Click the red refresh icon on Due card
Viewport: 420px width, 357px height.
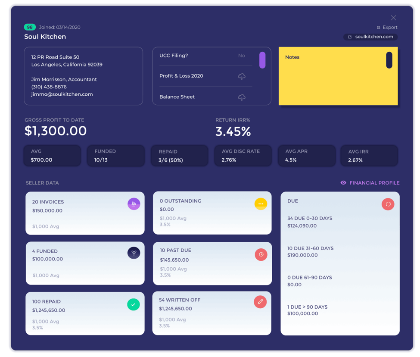pos(388,204)
